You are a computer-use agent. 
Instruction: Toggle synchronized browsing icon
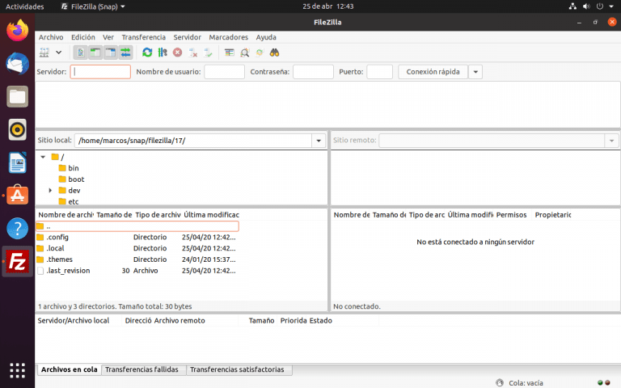pos(260,53)
